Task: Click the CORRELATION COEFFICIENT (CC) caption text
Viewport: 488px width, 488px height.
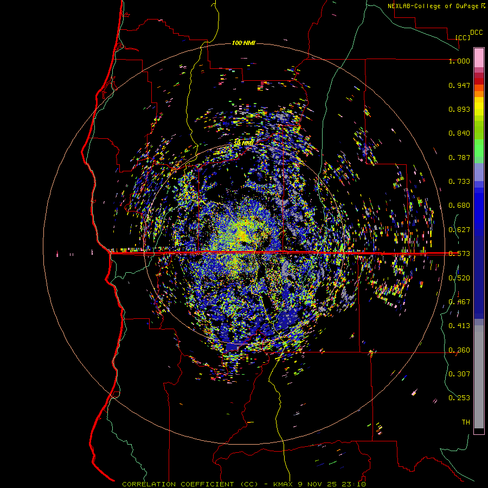Action: pos(190,484)
